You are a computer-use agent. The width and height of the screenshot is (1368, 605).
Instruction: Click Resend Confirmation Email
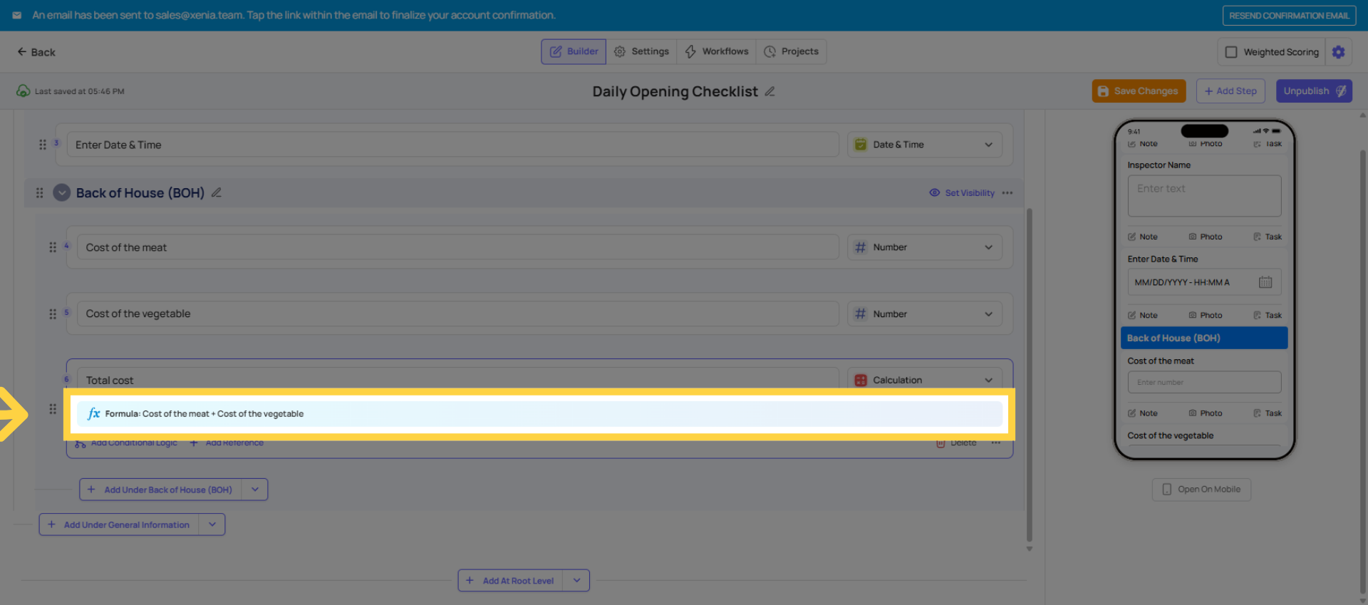[1289, 16]
